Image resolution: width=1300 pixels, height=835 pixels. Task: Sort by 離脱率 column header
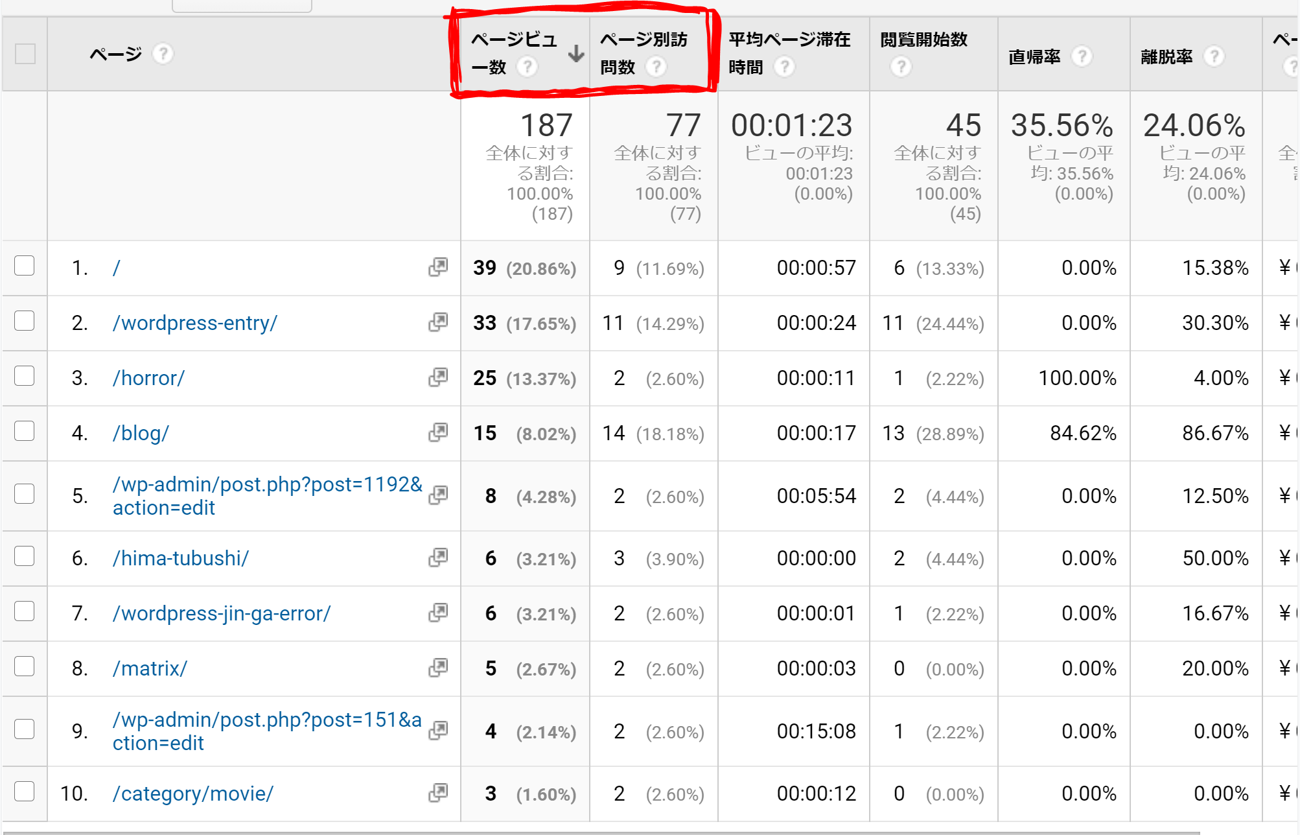(x=1167, y=57)
